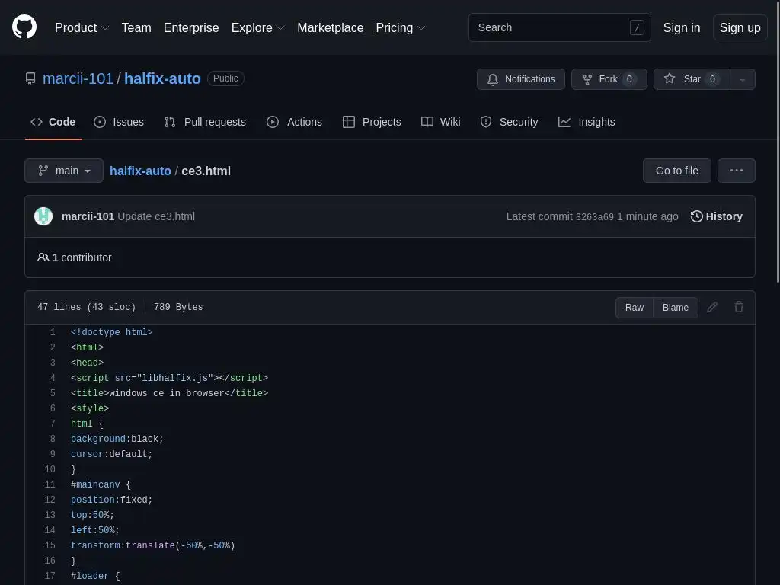The image size is (780, 585).
Task: Click the 'transform:translate(-50%,-50%)' line
Action: click(x=152, y=545)
